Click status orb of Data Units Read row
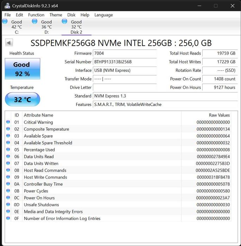The width and height of the screenshot is (241, 246). click(x=8, y=156)
